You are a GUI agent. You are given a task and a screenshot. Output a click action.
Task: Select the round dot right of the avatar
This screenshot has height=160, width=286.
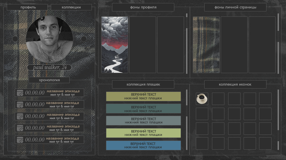84,39
